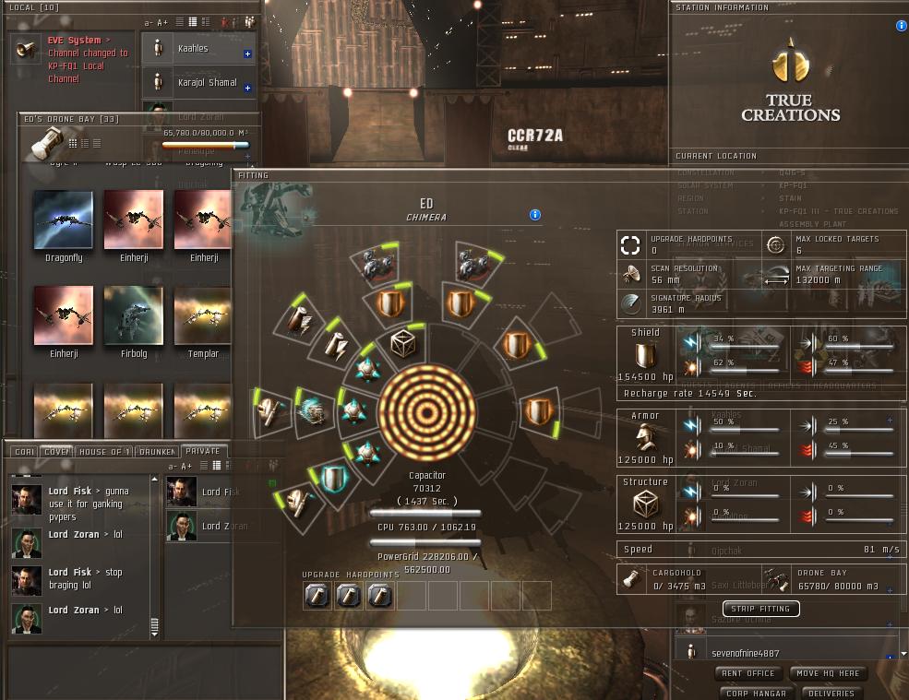Open station information info icon
Screen dimensions: 909x700
[902, 26]
